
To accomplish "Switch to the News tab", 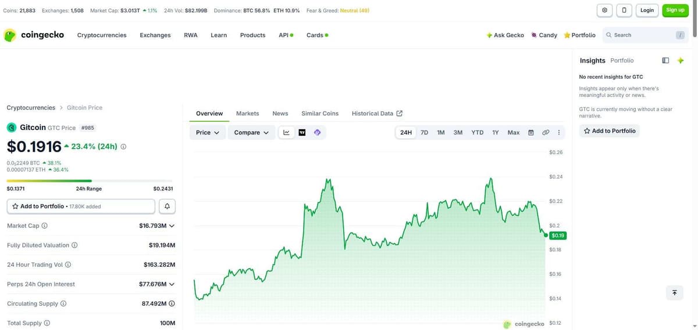I will click(x=280, y=113).
